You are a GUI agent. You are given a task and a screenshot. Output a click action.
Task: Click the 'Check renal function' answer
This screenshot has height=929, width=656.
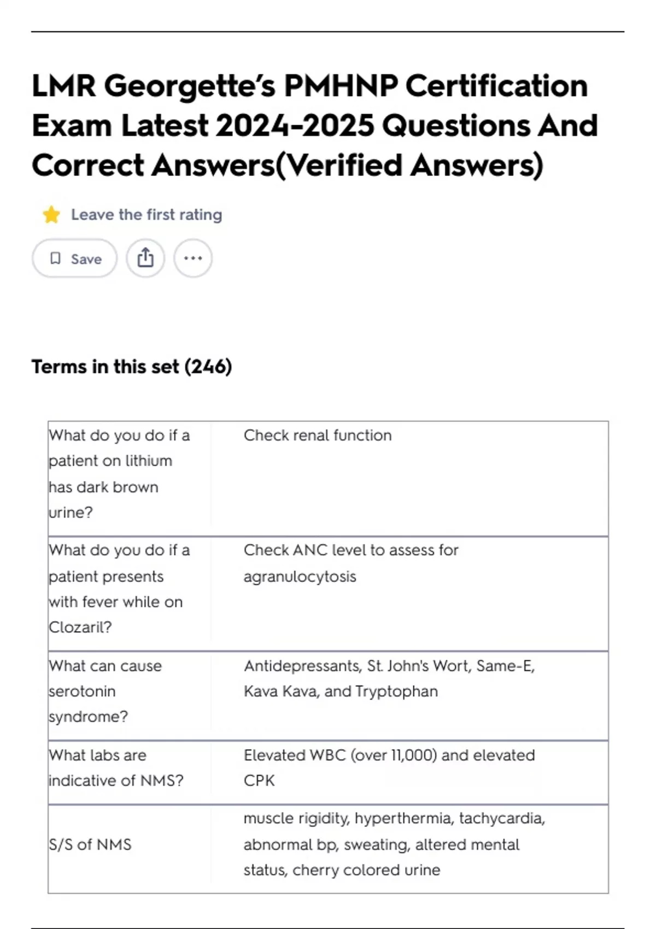318,436
